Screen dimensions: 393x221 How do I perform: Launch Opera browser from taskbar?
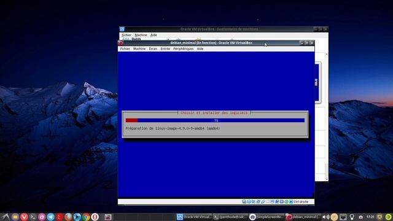(x=95, y=217)
